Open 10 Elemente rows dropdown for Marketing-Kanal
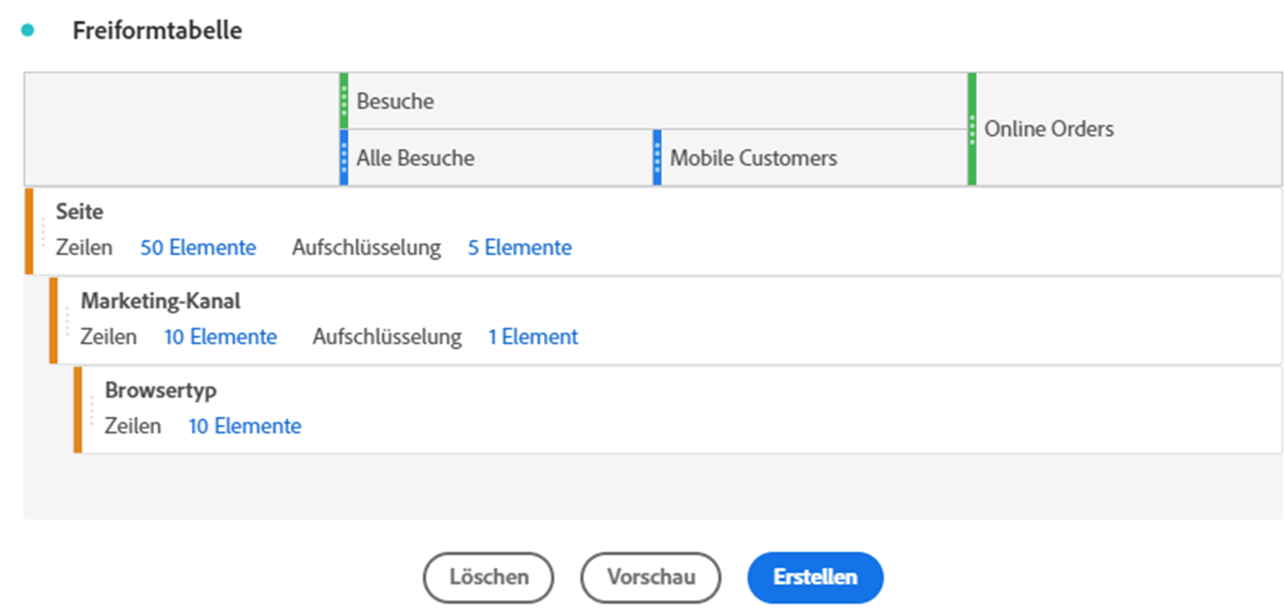 coord(221,337)
